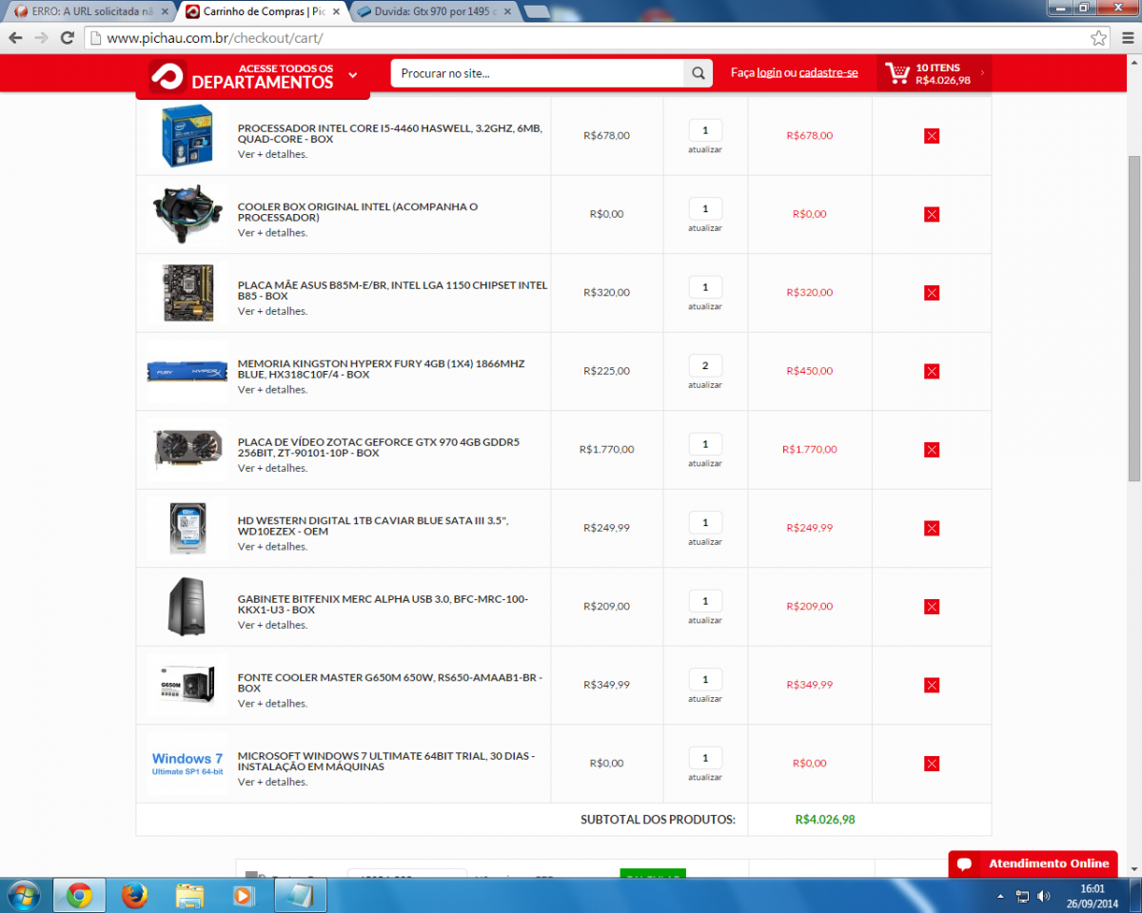Click the network icon in the system tray
Screen dimensions: 1142x913
(x=1023, y=896)
